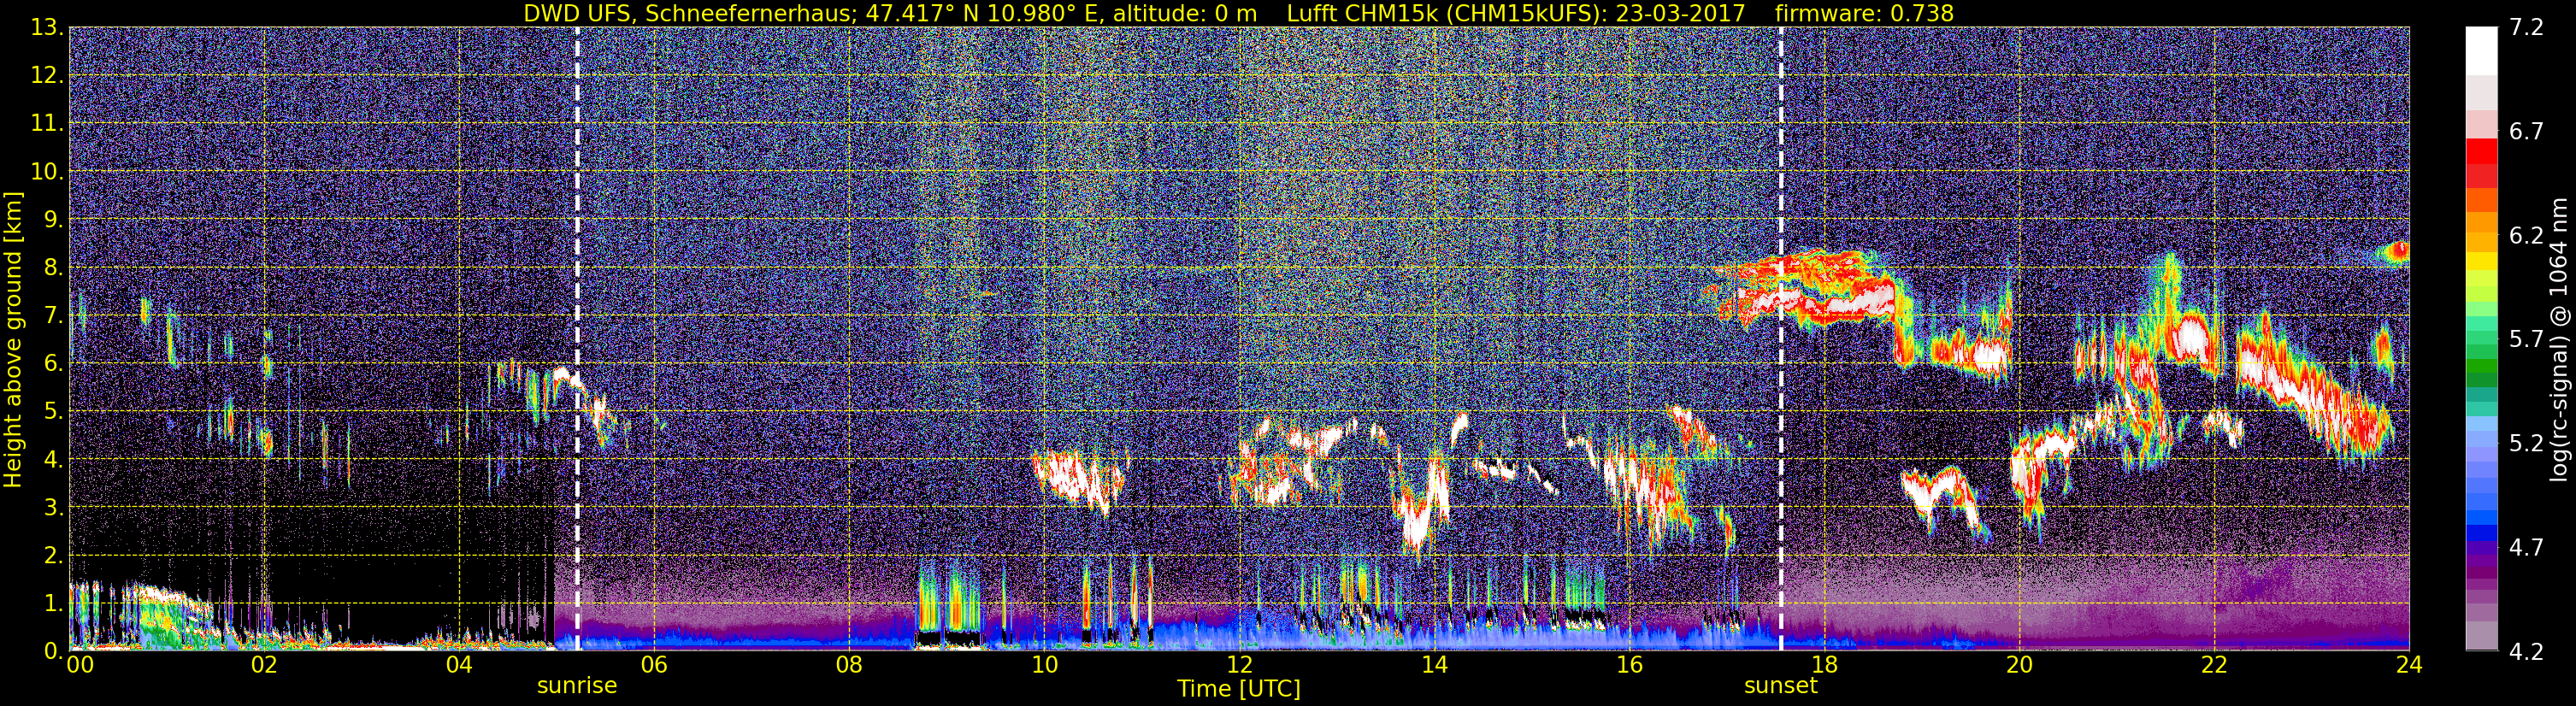The image size is (2576, 706).
Task: Click the "Height above ground [km]" axis label
Action: [13, 339]
